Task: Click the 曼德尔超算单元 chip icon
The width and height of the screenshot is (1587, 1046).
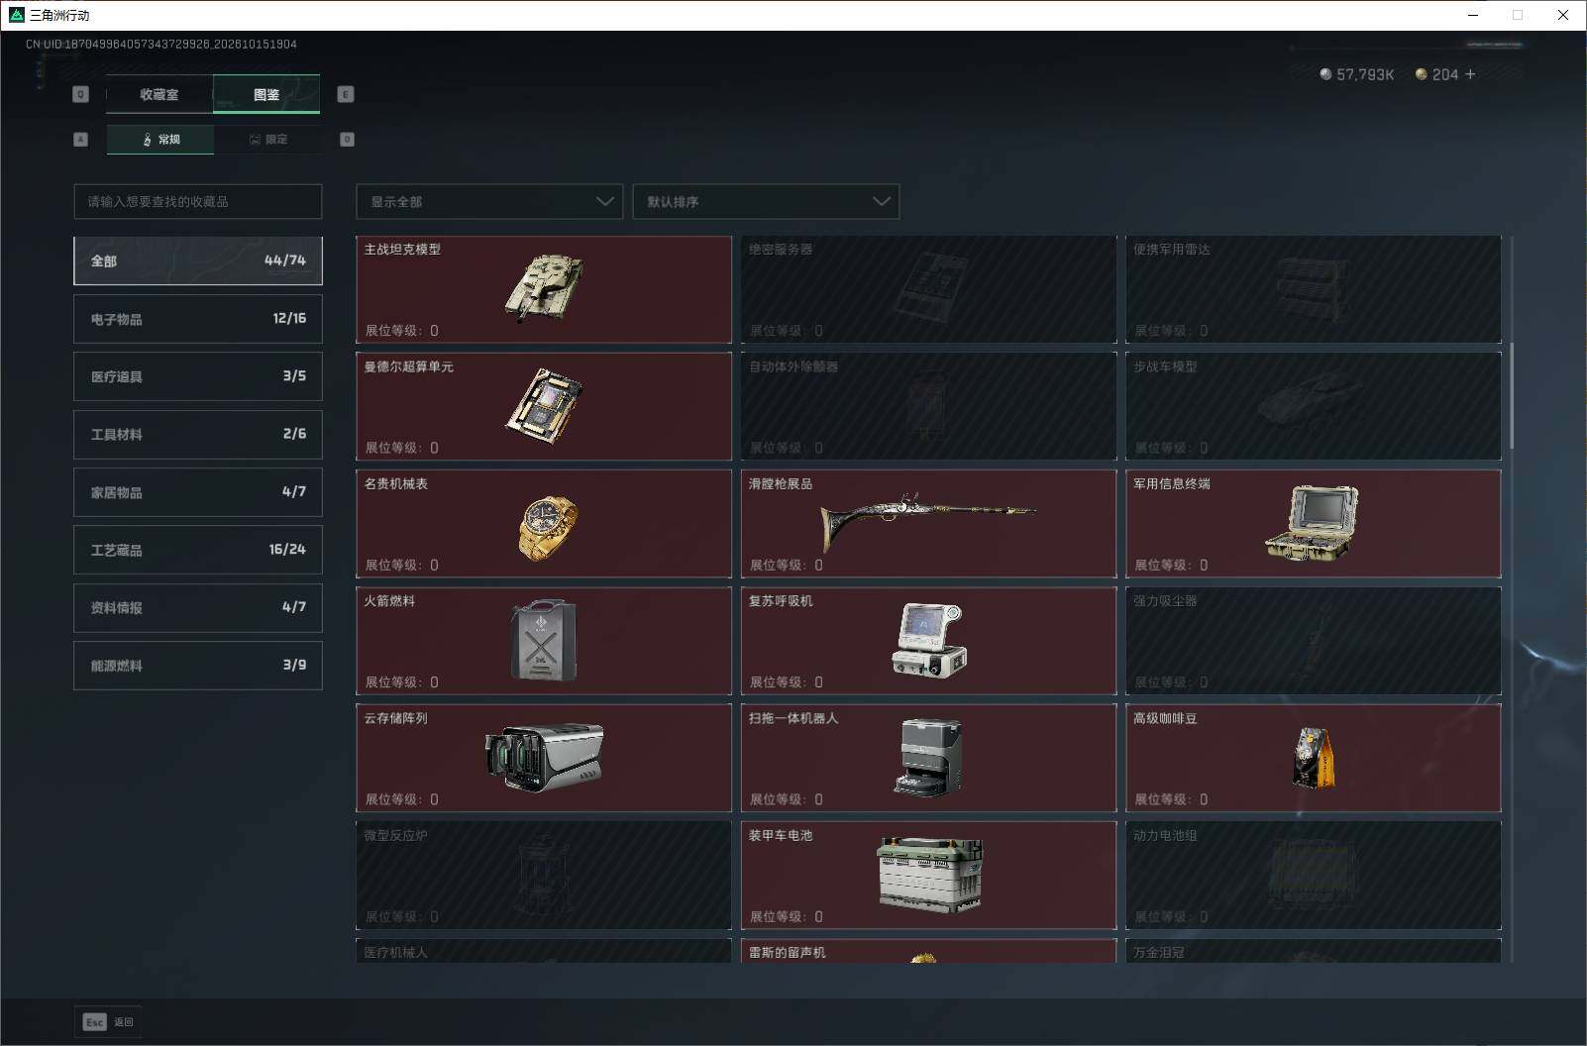Action: coord(543,405)
